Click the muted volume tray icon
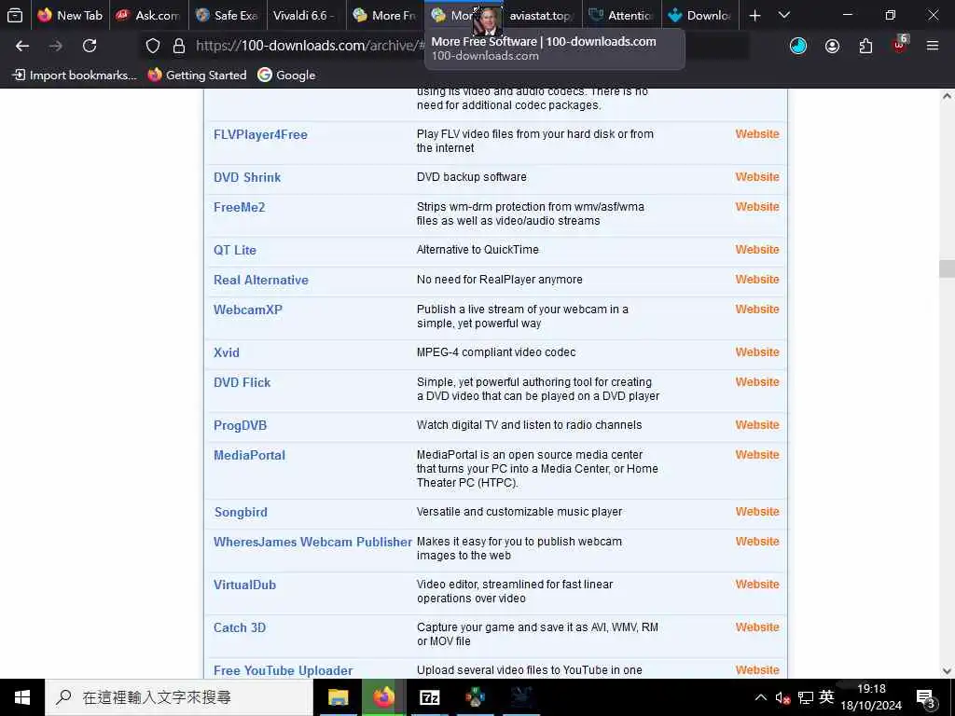 point(782,697)
